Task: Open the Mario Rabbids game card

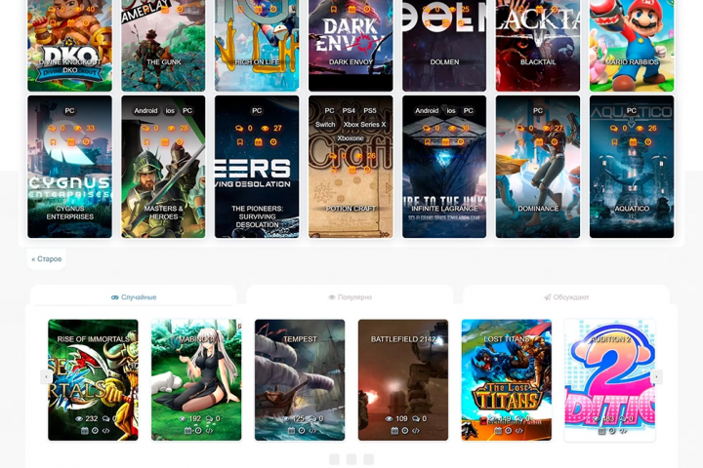Action: 632,46
